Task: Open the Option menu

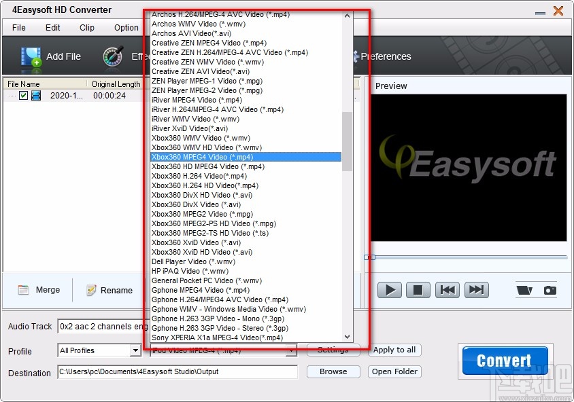Action: [125, 28]
